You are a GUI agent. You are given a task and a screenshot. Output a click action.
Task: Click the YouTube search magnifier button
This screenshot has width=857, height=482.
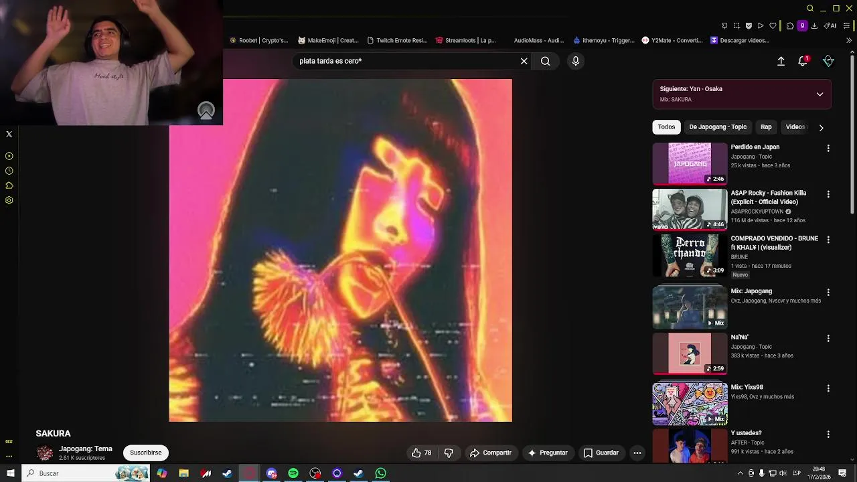[546, 61]
